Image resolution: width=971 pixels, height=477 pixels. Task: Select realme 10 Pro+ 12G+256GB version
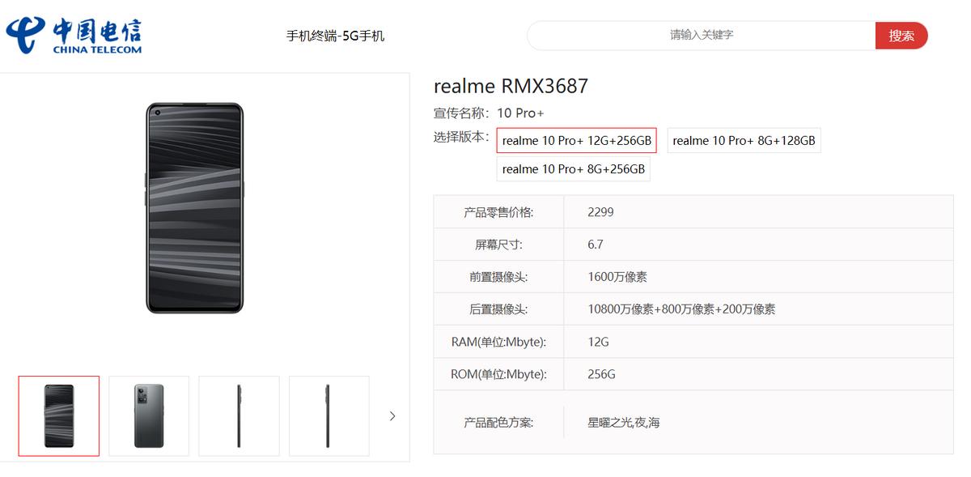pyautogui.click(x=576, y=140)
